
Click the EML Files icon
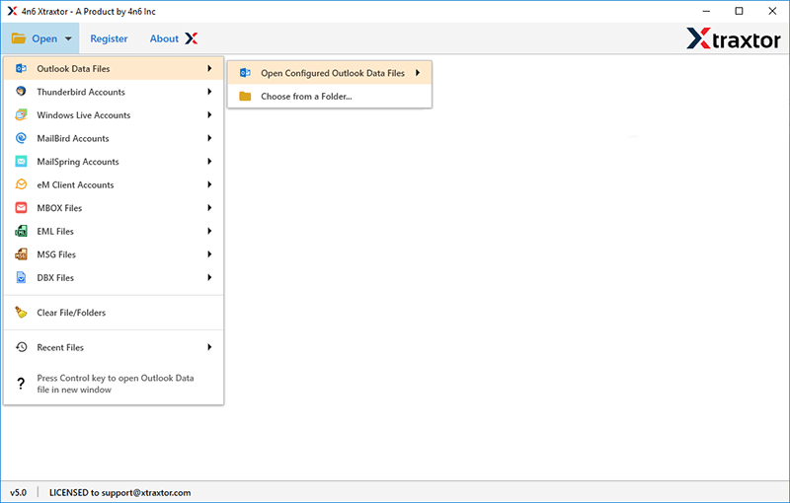21,231
